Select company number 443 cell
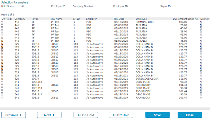The width and height of the screenshot is (210, 119). 17,22
